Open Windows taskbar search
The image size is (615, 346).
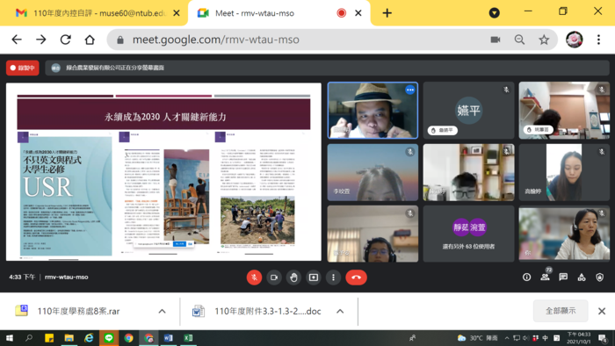tap(29, 338)
